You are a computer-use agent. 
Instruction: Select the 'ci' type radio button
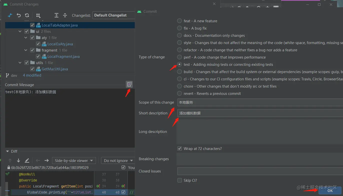[x=179, y=79]
